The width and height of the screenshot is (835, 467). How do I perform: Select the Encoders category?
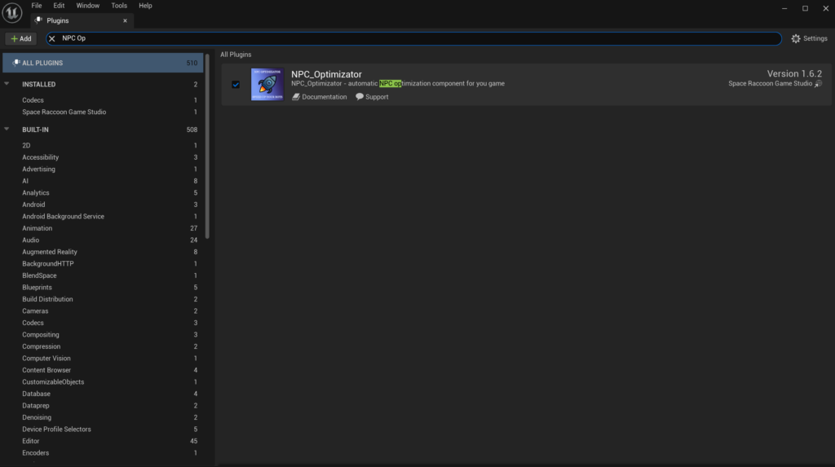point(103,452)
